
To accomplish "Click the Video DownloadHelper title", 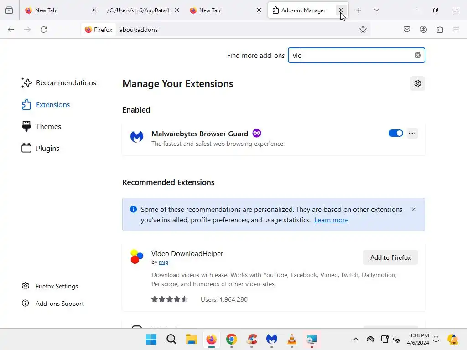I will click(x=187, y=253).
